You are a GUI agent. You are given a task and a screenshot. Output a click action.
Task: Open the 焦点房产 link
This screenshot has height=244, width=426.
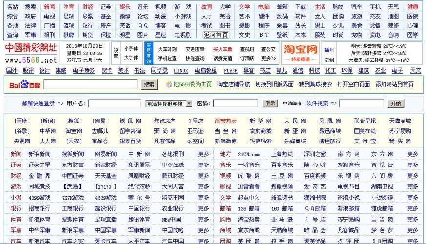click(165, 121)
